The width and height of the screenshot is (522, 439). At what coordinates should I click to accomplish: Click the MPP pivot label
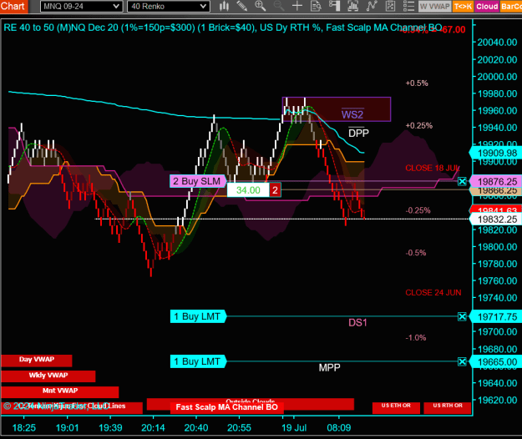[329, 367]
